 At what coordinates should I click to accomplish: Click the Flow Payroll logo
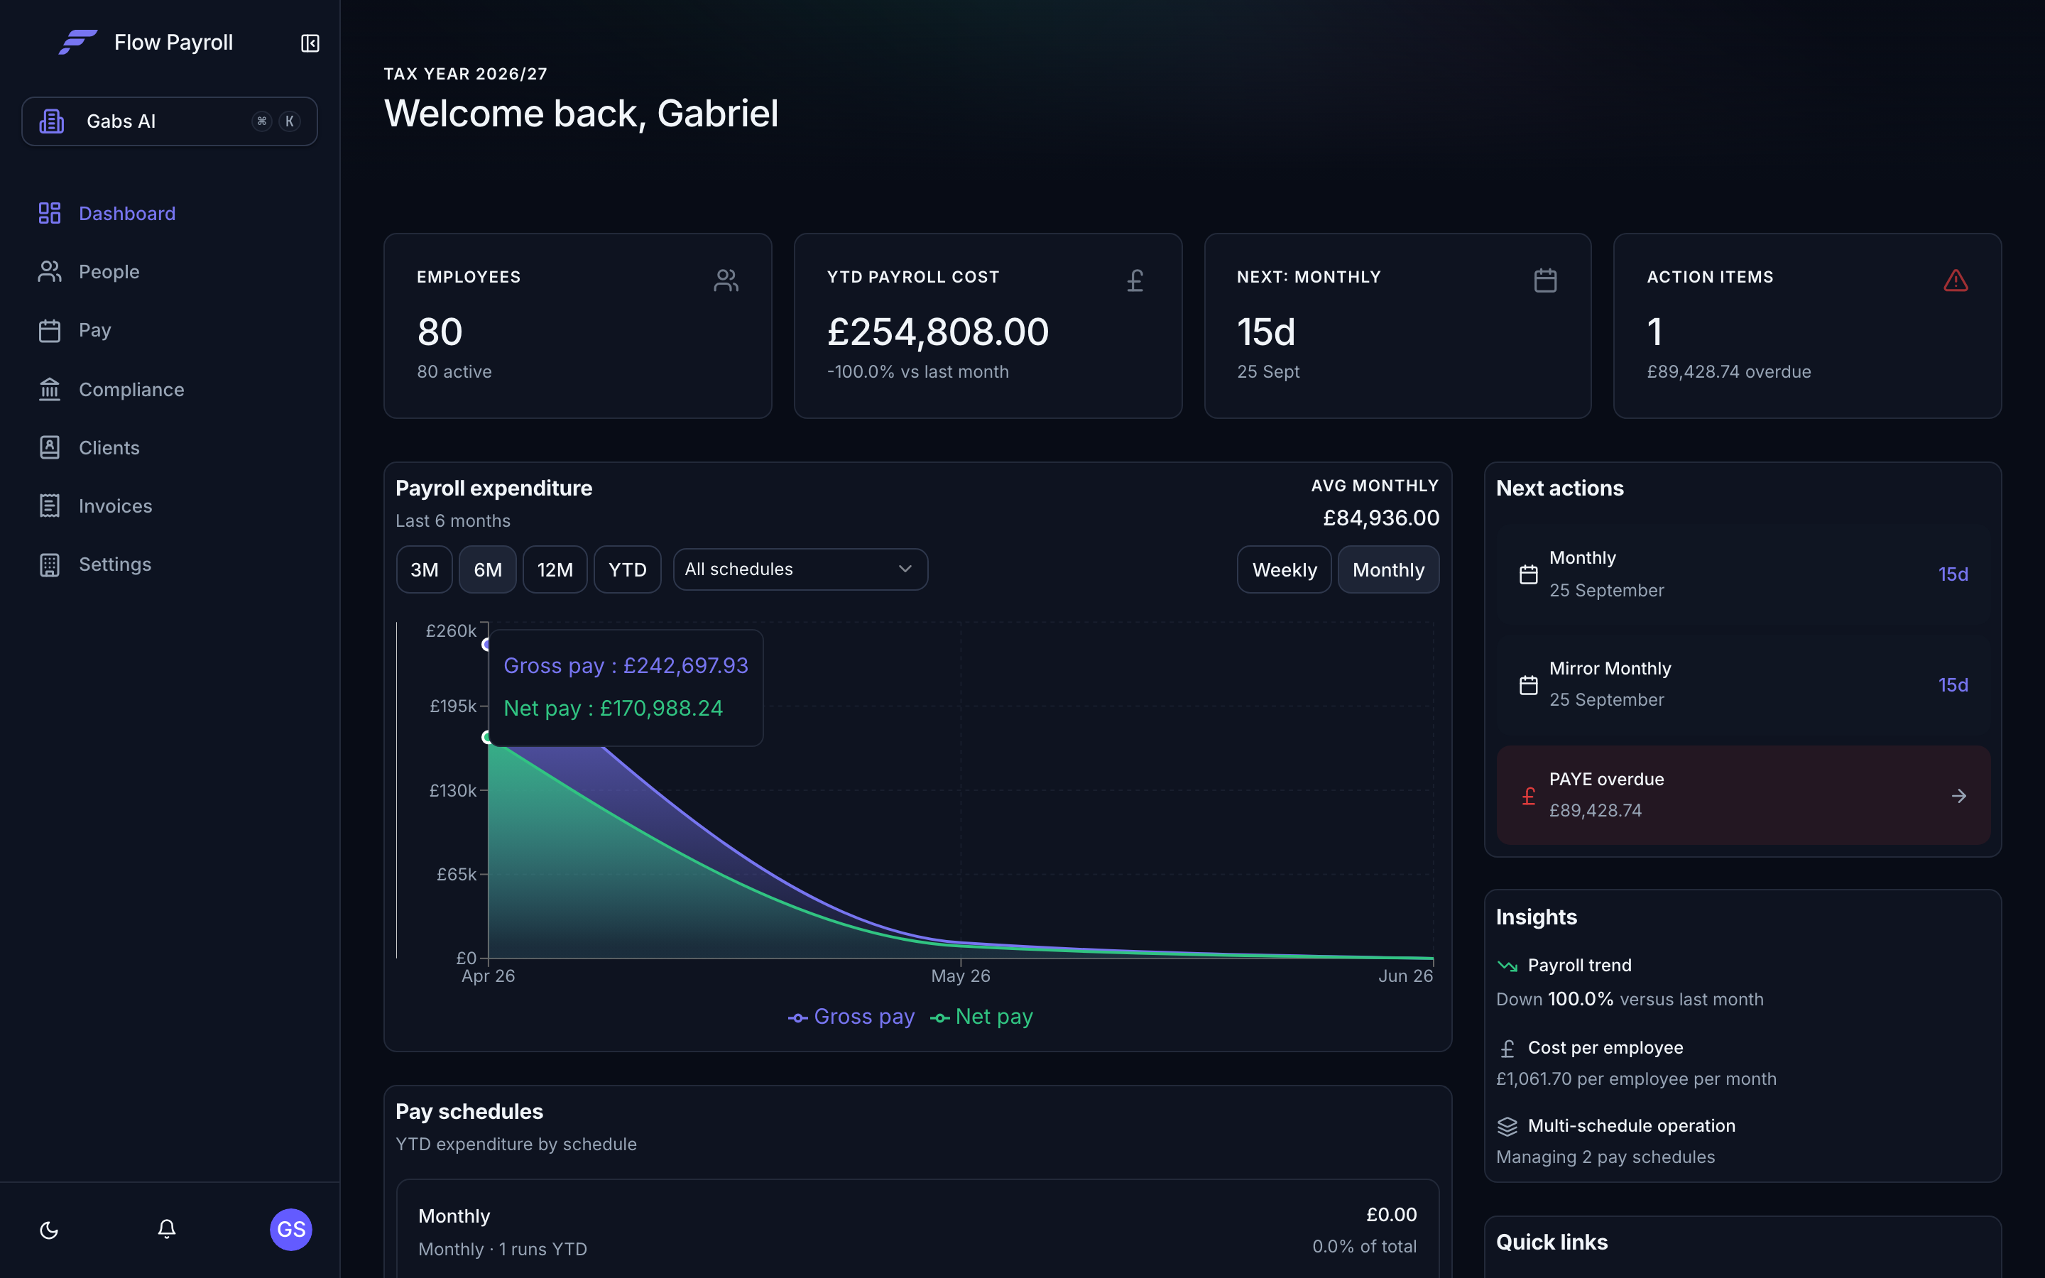[x=77, y=43]
